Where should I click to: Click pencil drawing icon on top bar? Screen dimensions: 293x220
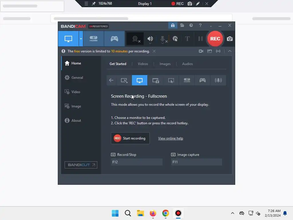[198, 3]
